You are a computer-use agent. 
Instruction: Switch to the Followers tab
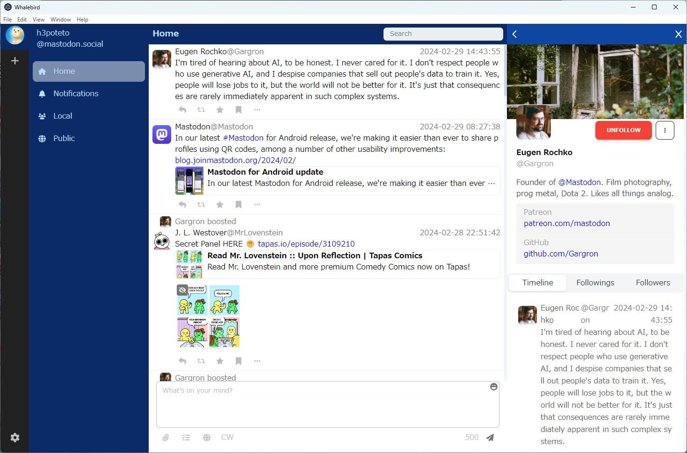coord(652,283)
